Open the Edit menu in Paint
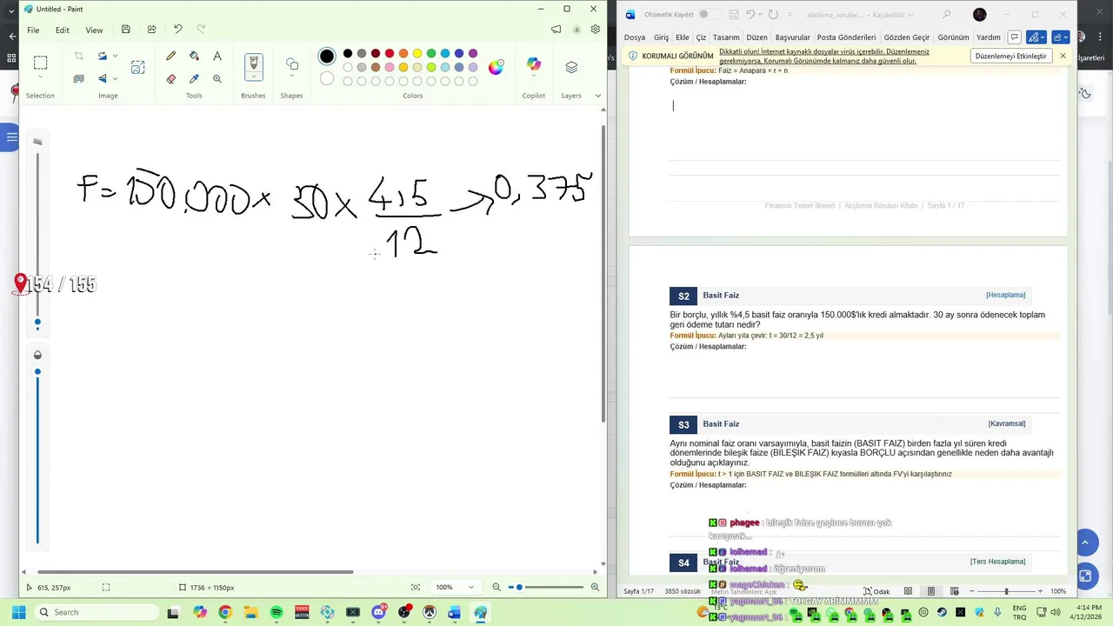Screen dimensions: 1113x626 63,30
